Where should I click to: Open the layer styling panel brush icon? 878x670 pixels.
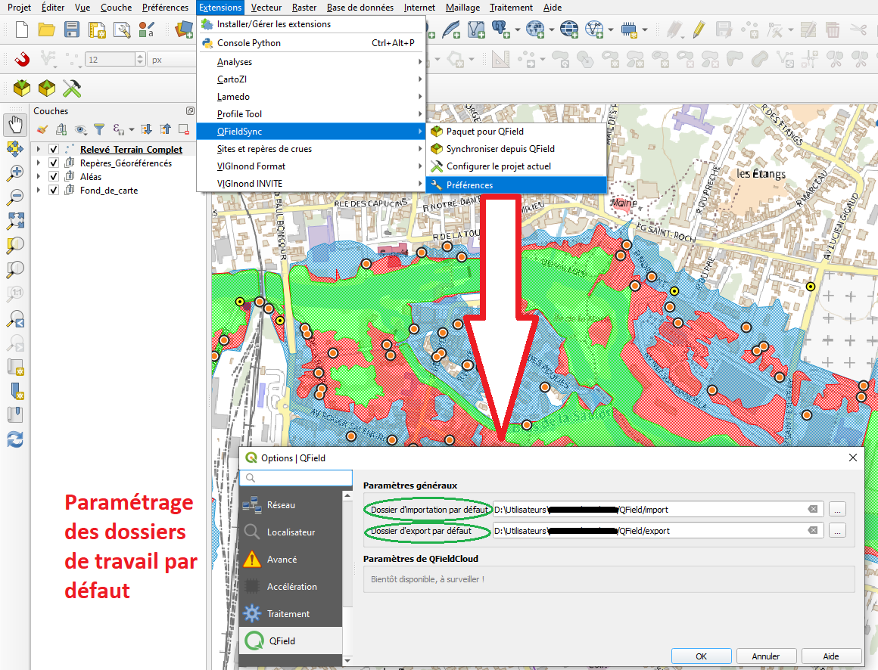pyautogui.click(x=42, y=130)
